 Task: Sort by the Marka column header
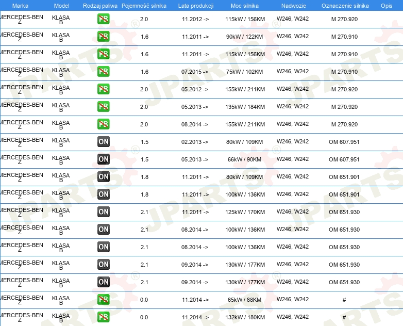pos(20,6)
